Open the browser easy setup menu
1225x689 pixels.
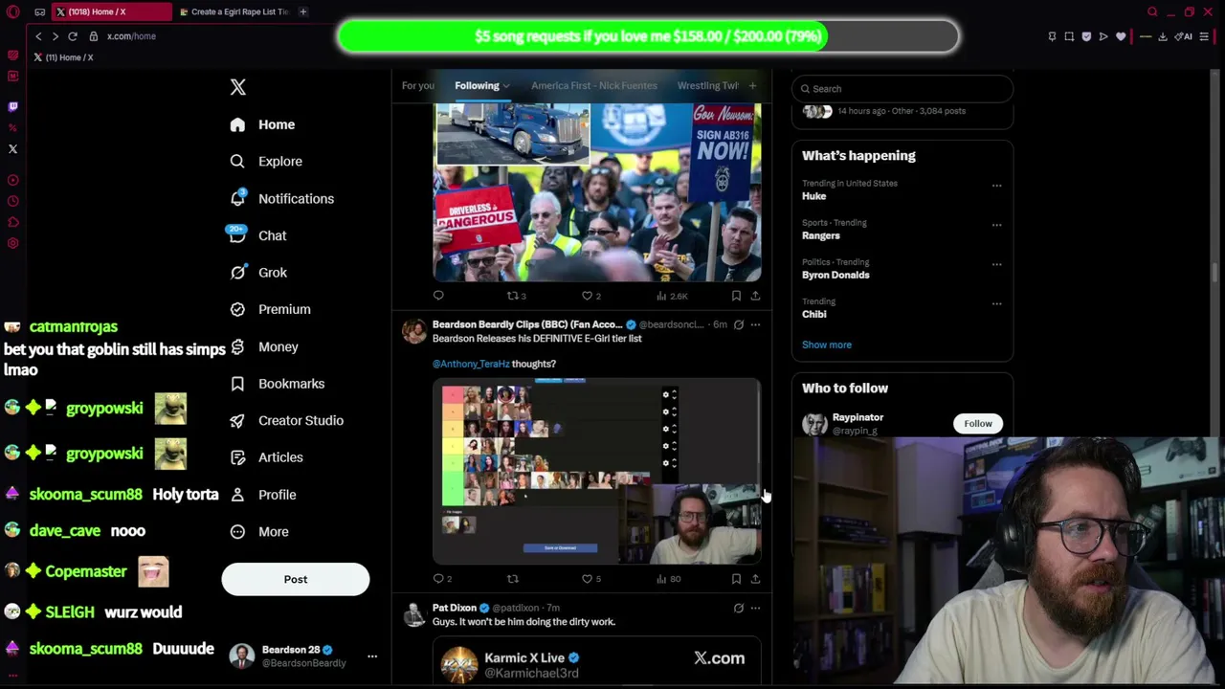[1204, 36]
